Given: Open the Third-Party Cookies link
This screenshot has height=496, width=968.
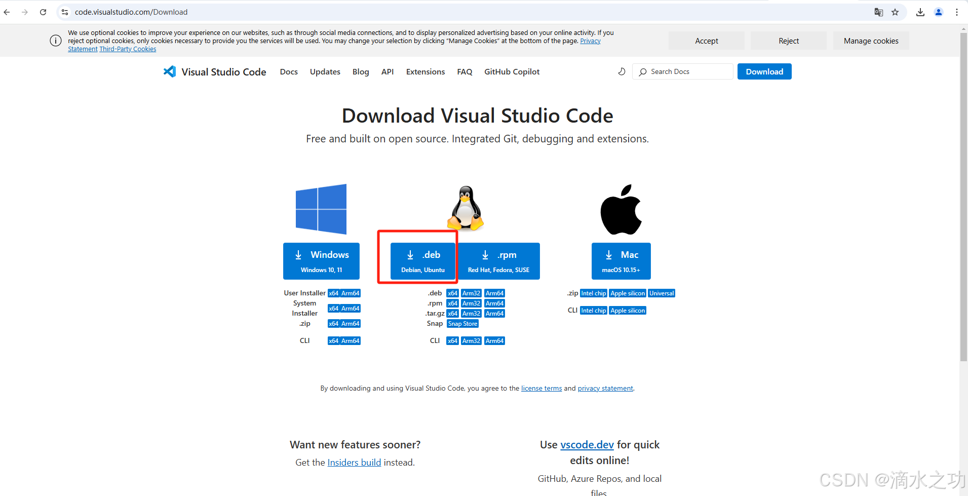Looking at the screenshot, I should pos(128,49).
